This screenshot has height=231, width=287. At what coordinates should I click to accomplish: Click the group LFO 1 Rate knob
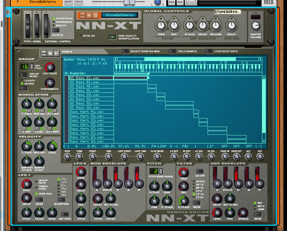pyautogui.click(x=50, y=67)
